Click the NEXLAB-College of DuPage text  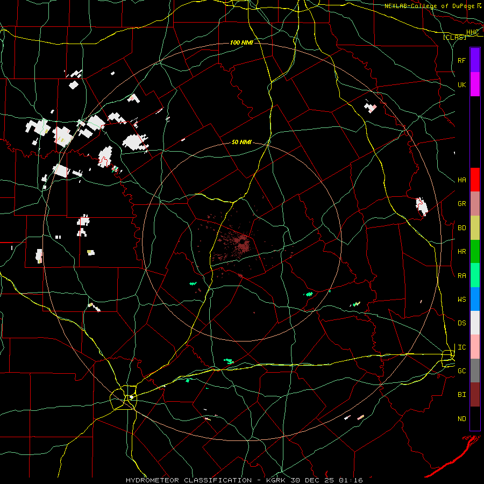(x=429, y=6)
